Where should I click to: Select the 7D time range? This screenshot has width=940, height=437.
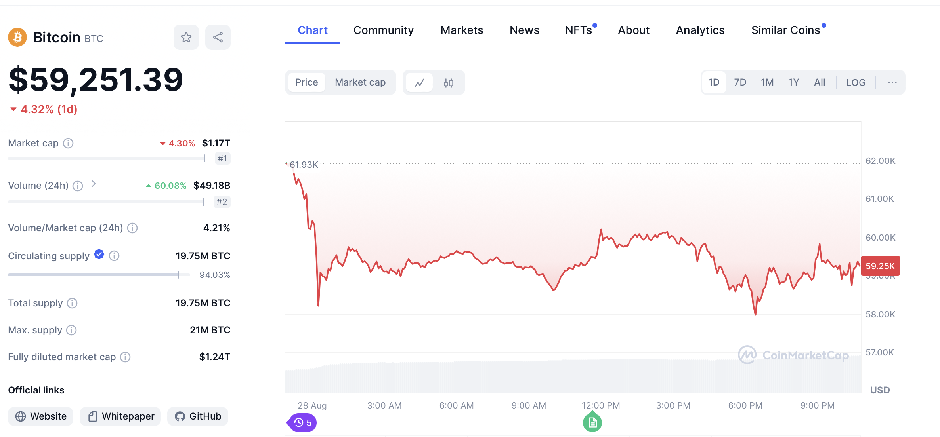tap(740, 82)
